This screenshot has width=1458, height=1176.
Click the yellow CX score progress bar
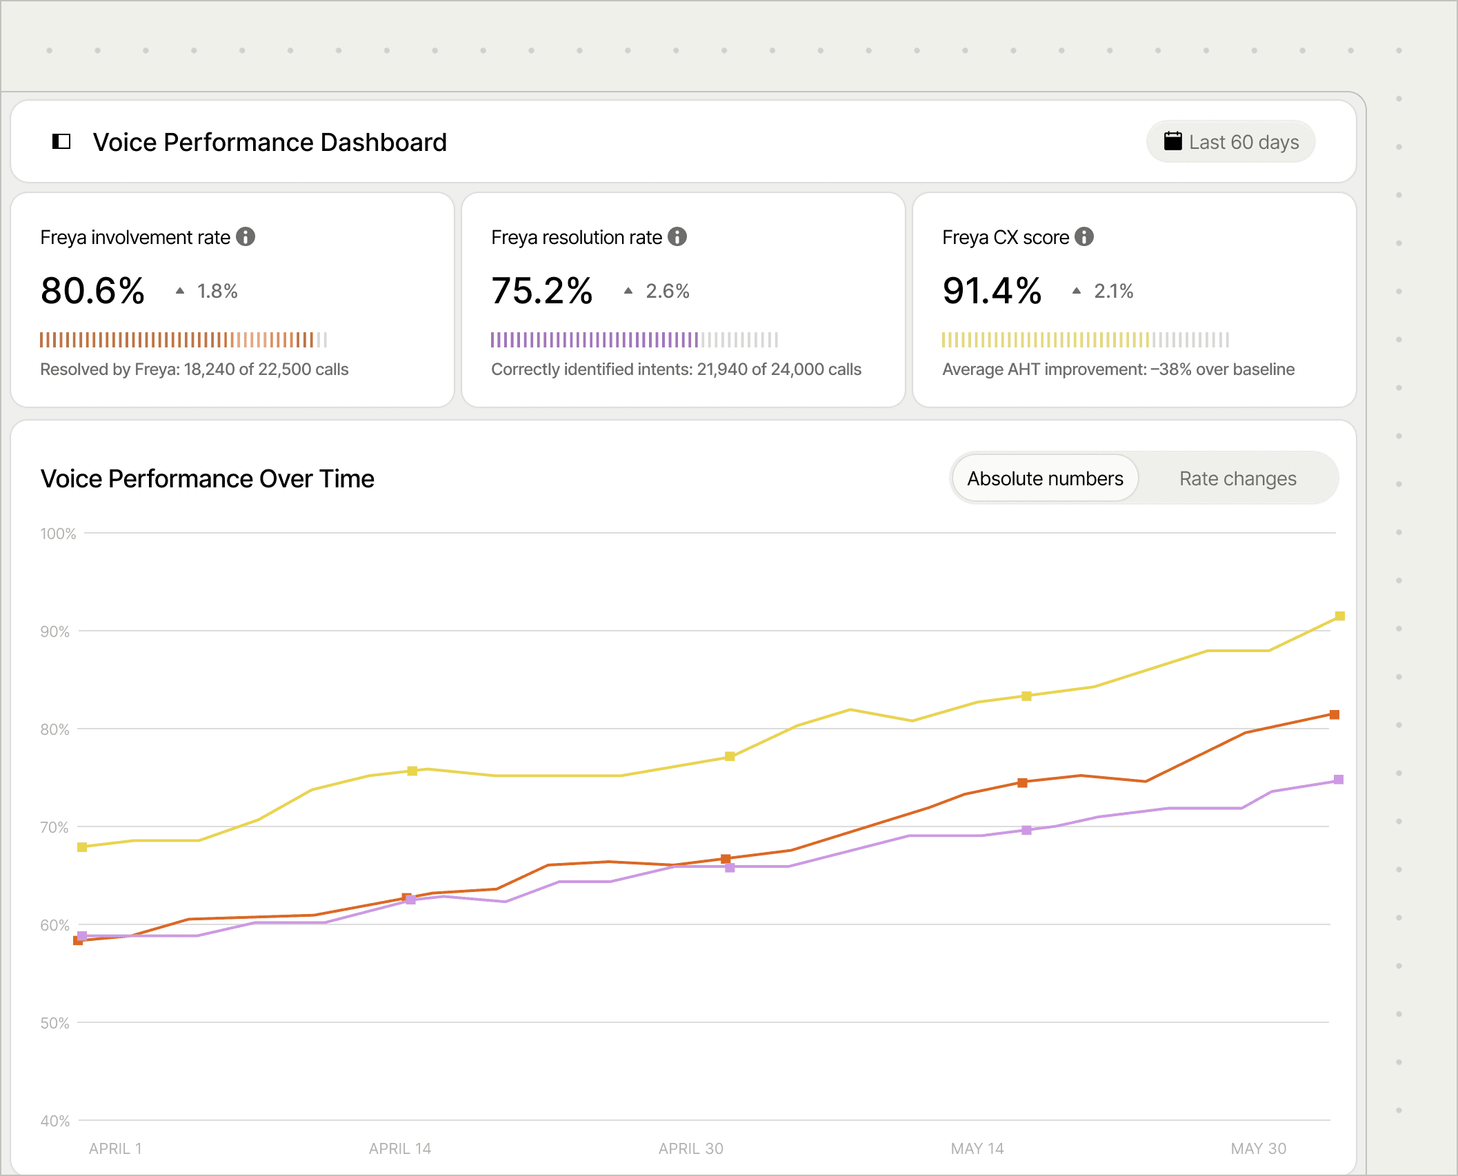tap(1085, 339)
